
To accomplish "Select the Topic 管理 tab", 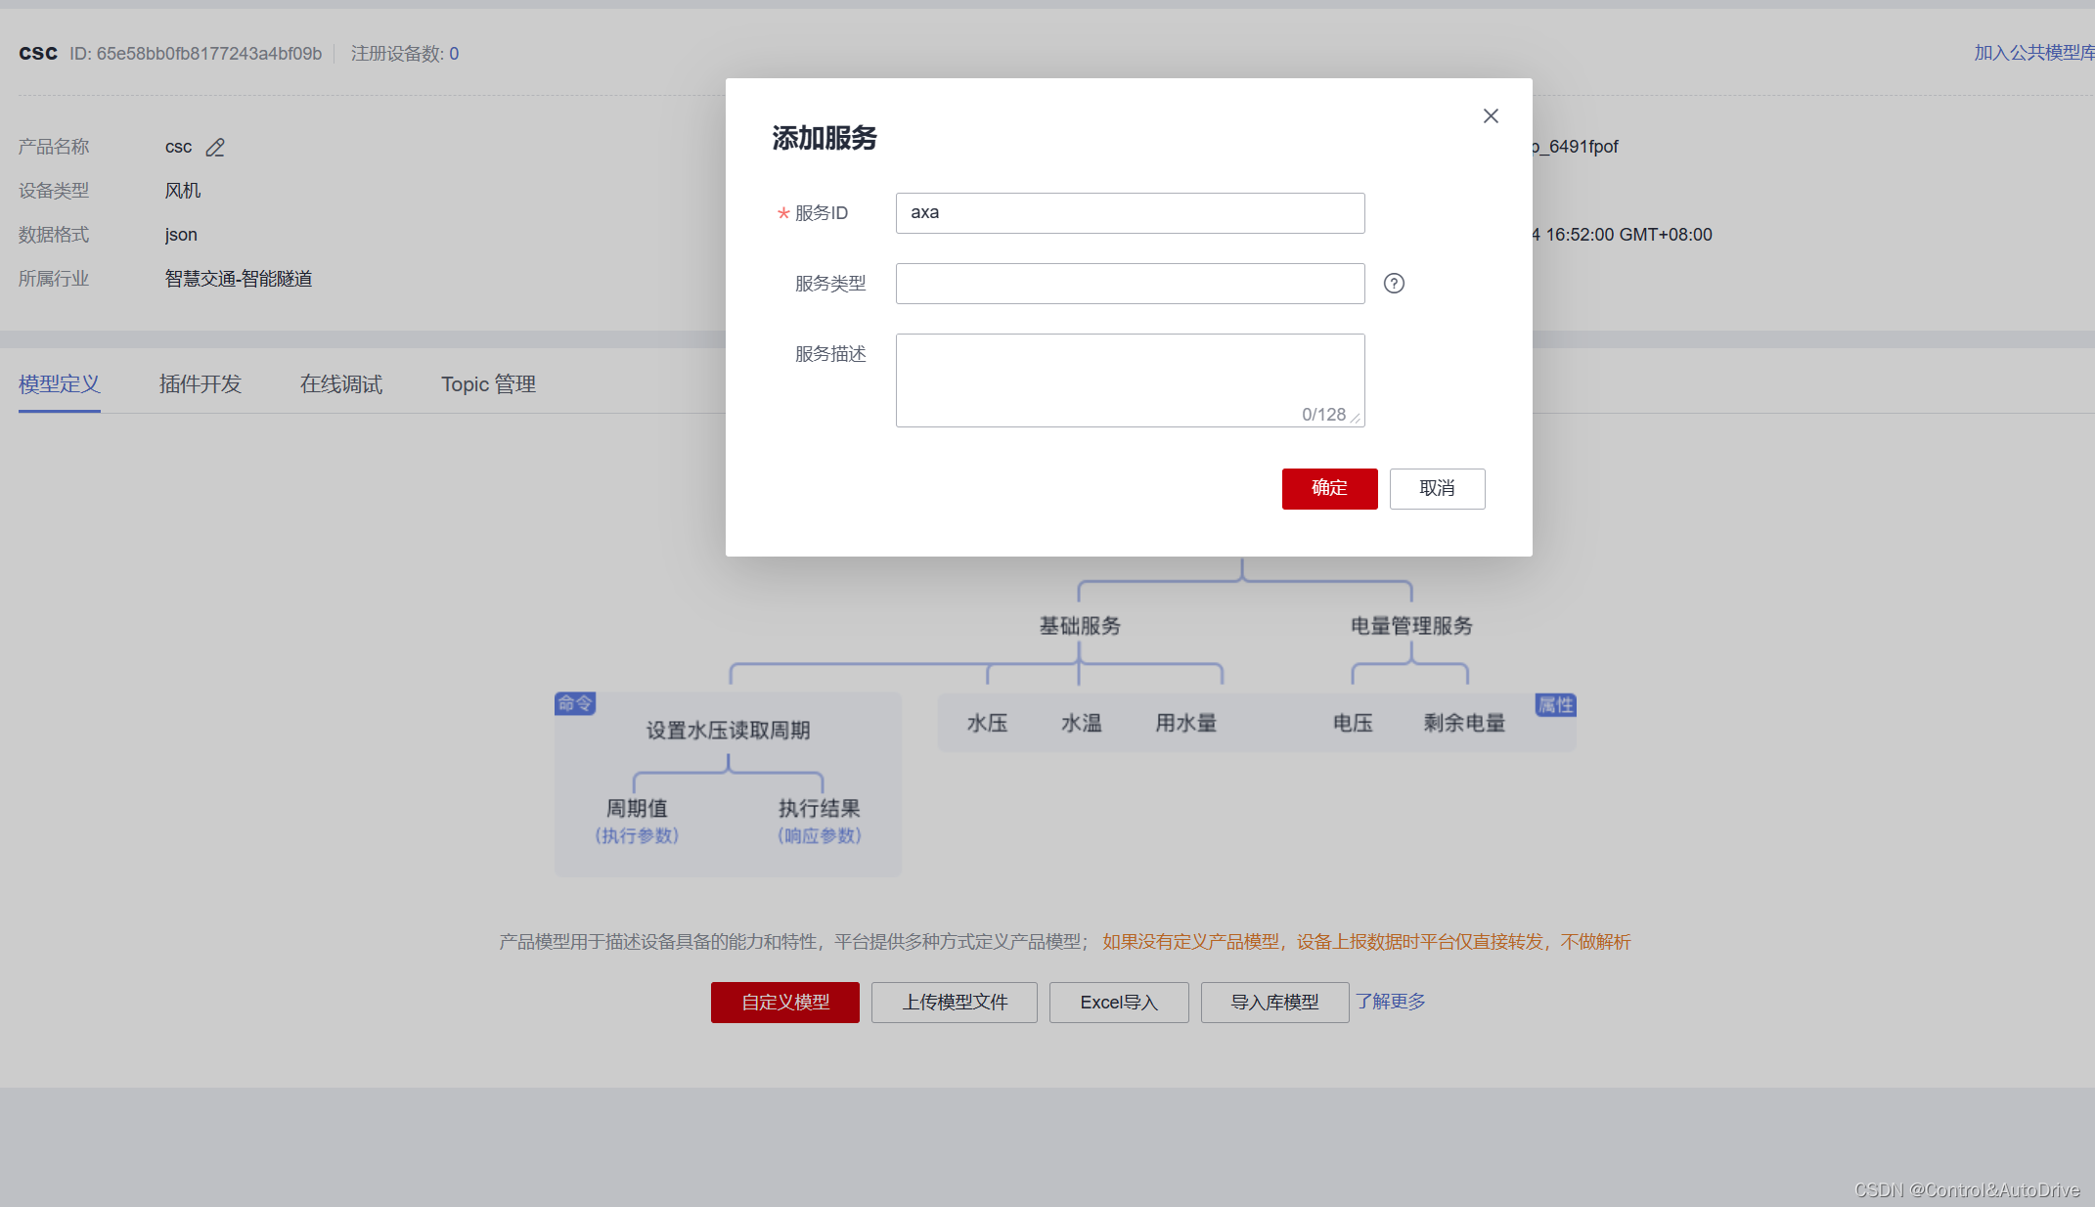I will click(488, 384).
